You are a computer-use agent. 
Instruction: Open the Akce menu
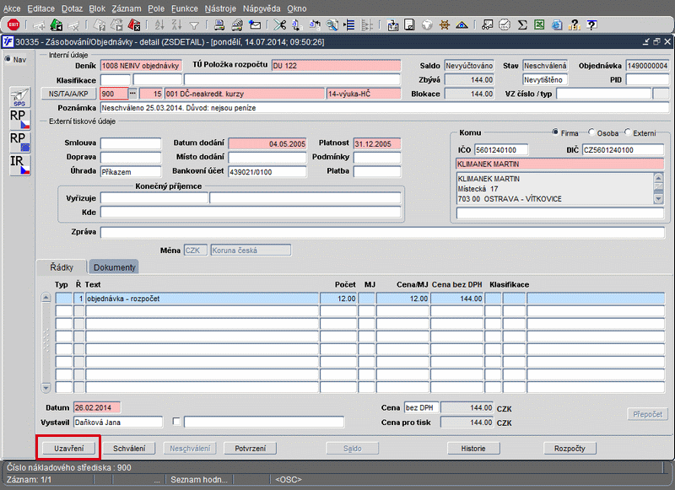pyautogui.click(x=12, y=8)
